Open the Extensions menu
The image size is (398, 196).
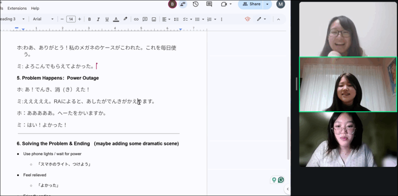click(17, 8)
